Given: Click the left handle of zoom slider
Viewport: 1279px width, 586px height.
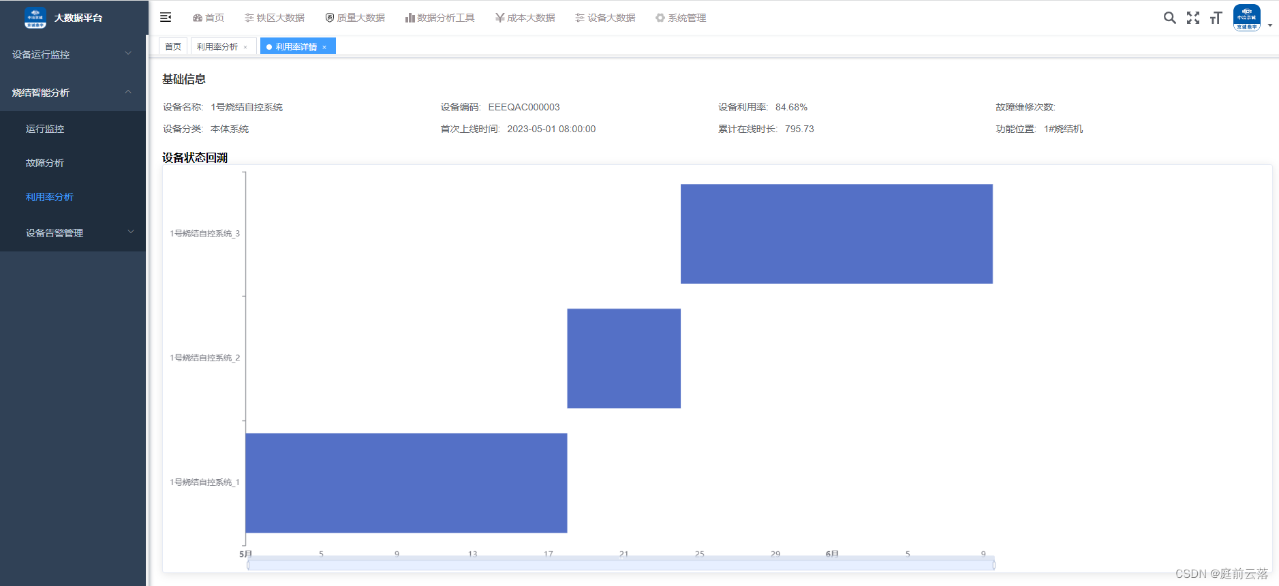Looking at the screenshot, I should point(248,565).
